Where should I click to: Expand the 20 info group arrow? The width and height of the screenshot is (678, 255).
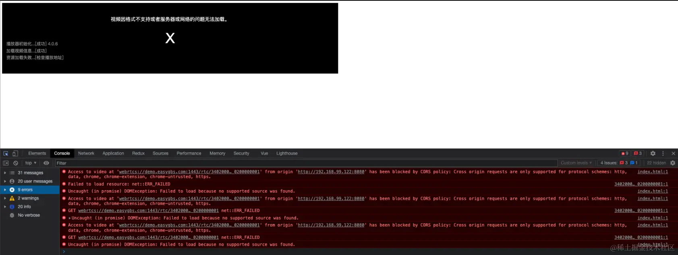point(5,207)
